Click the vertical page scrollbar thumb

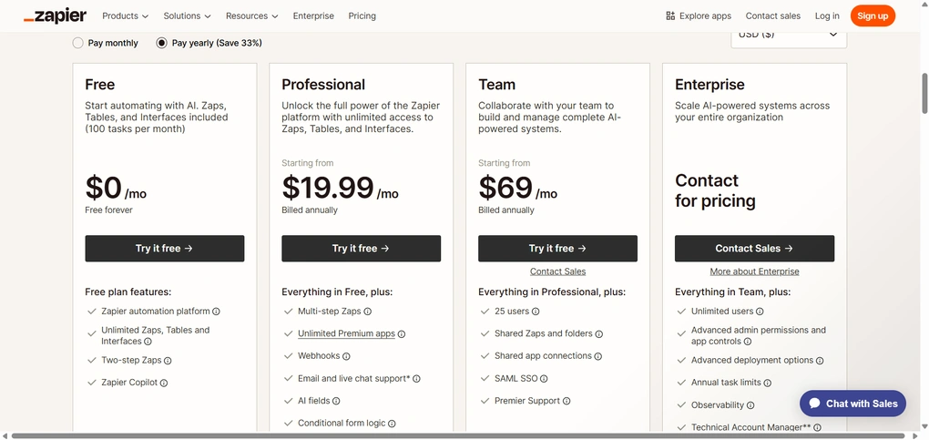[924, 93]
